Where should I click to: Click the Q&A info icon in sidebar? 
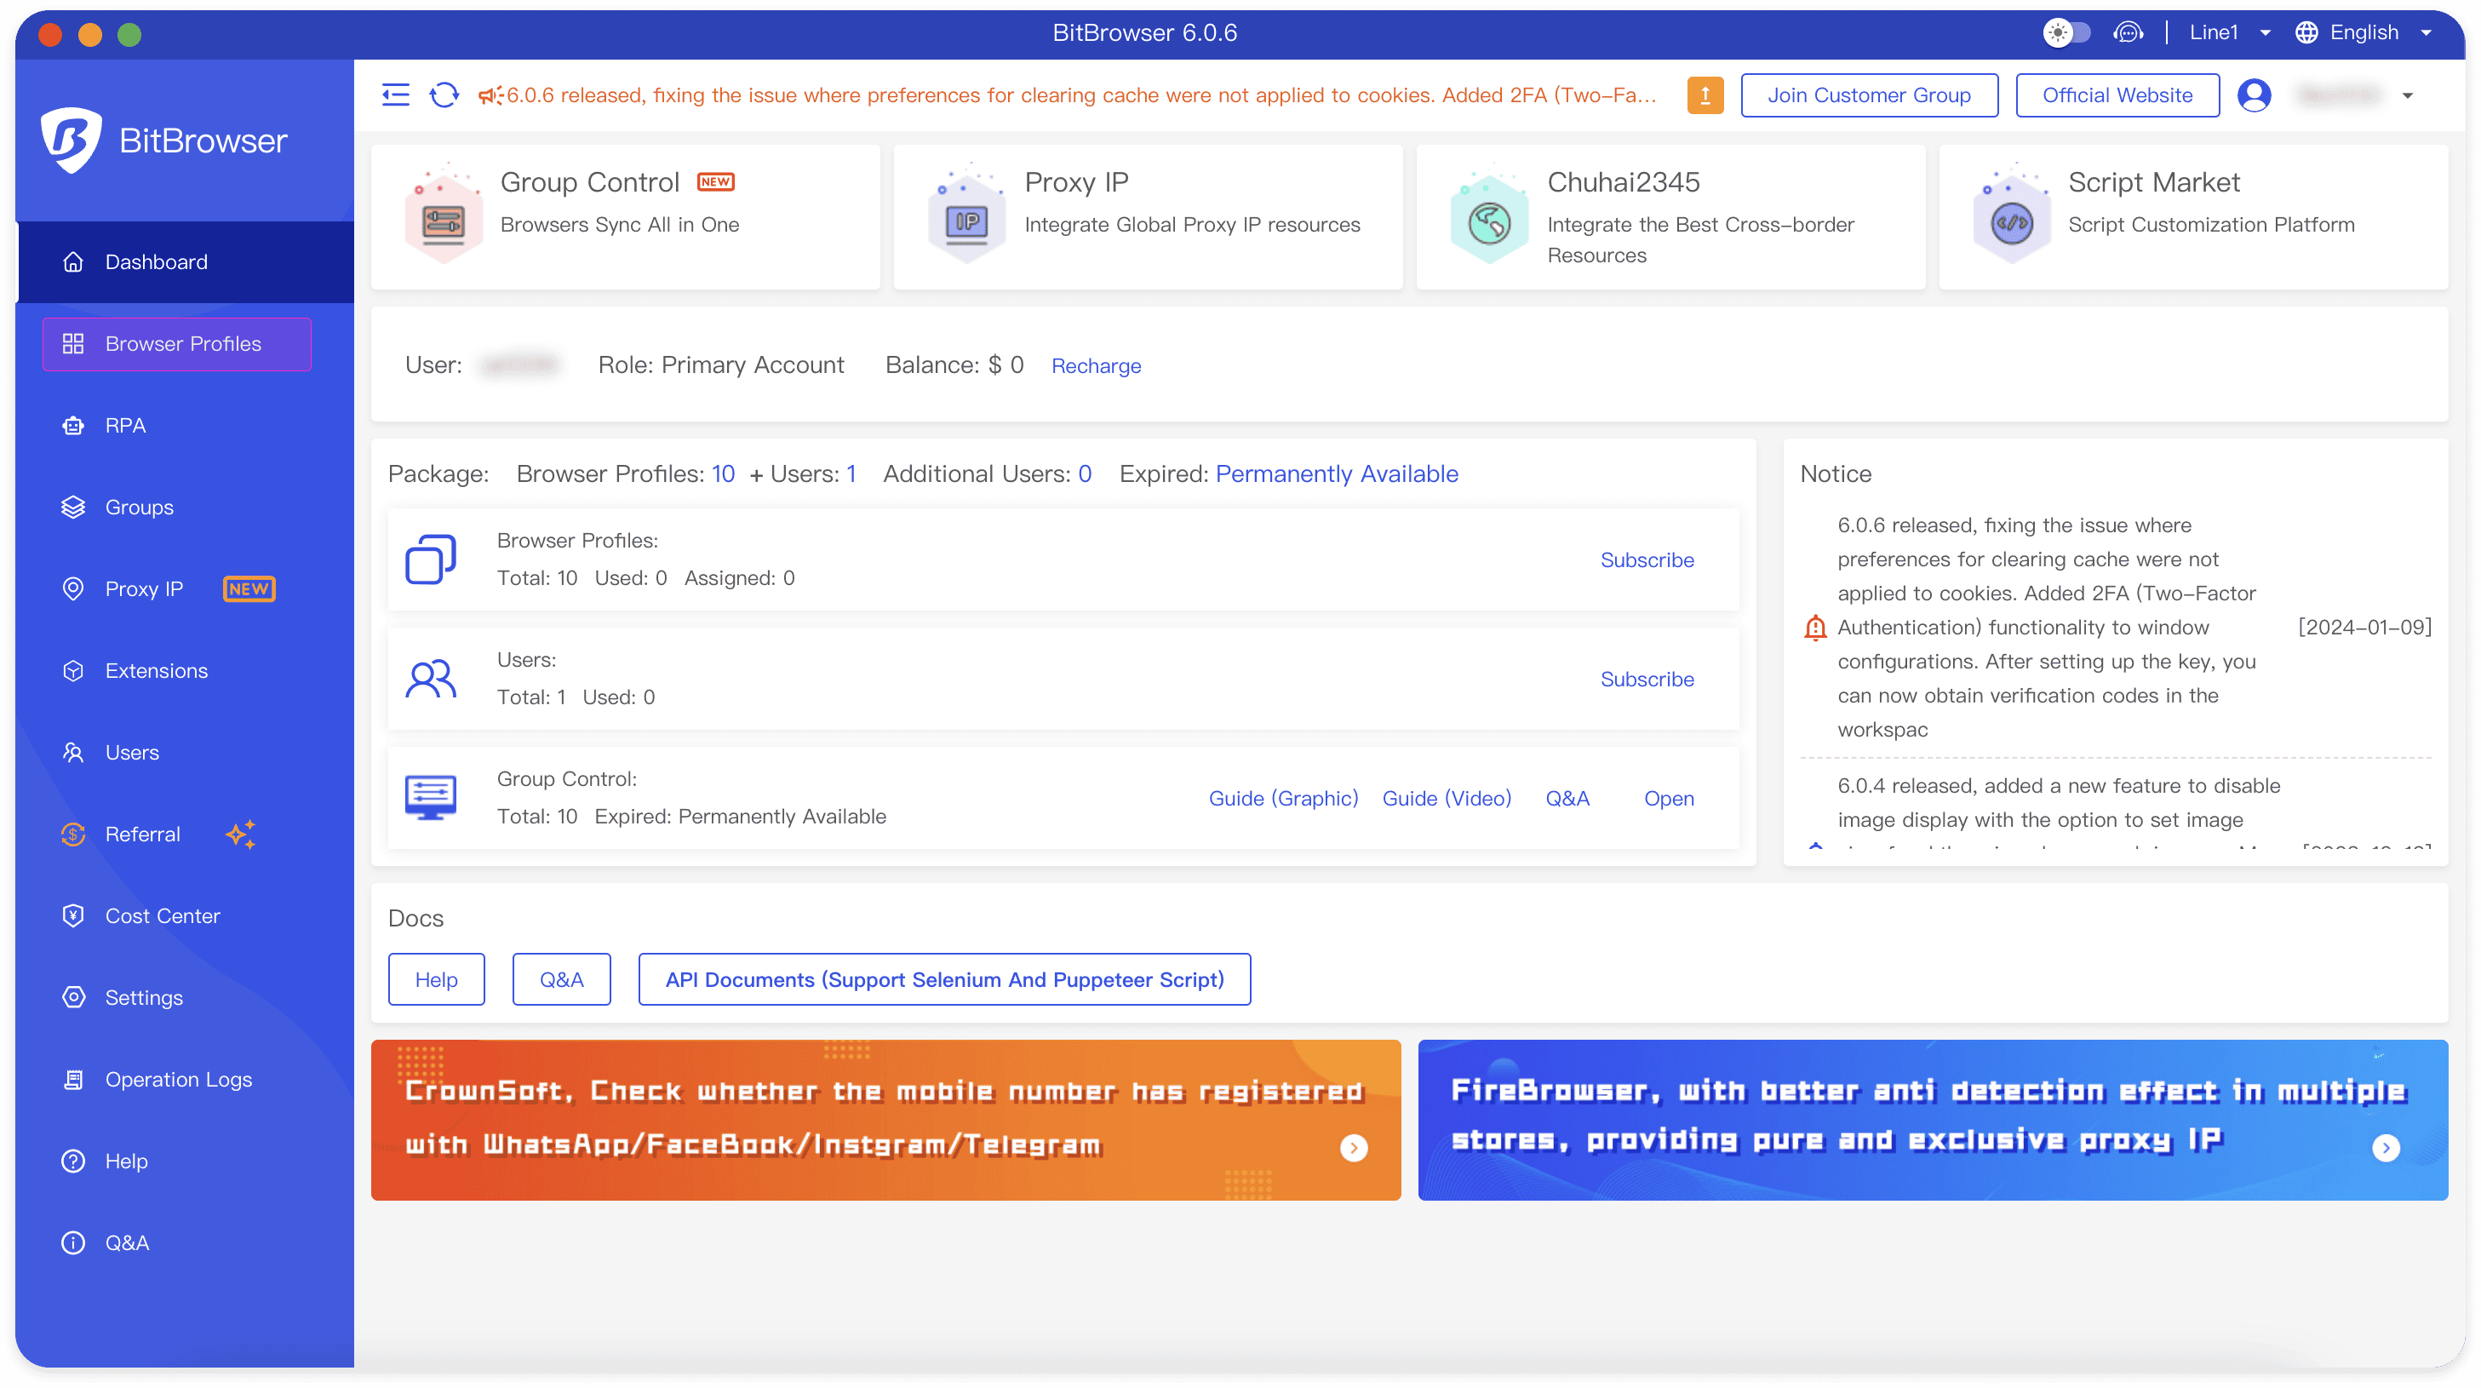(x=73, y=1242)
